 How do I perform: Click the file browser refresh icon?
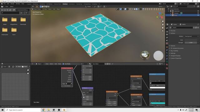(10, 10)
